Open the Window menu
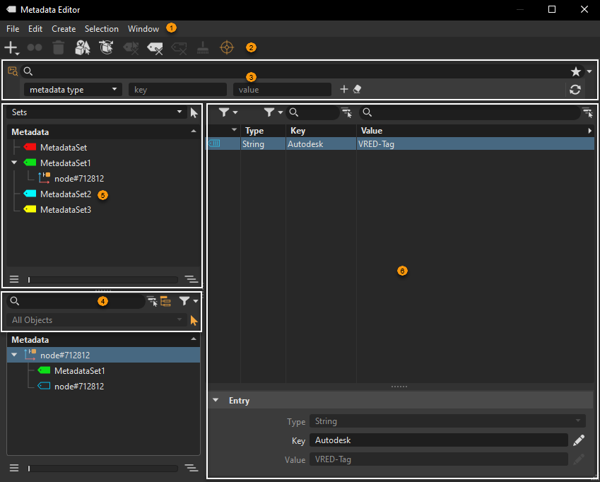The height and width of the screenshot is (482, 600). pos(143,28)
